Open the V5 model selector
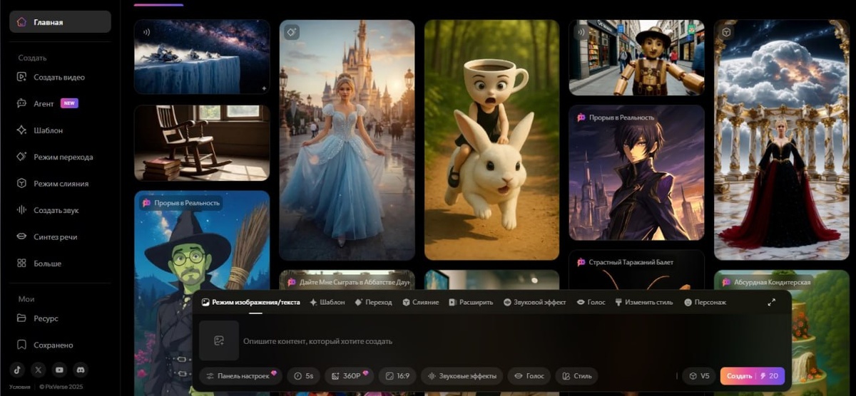 (699, 375)
